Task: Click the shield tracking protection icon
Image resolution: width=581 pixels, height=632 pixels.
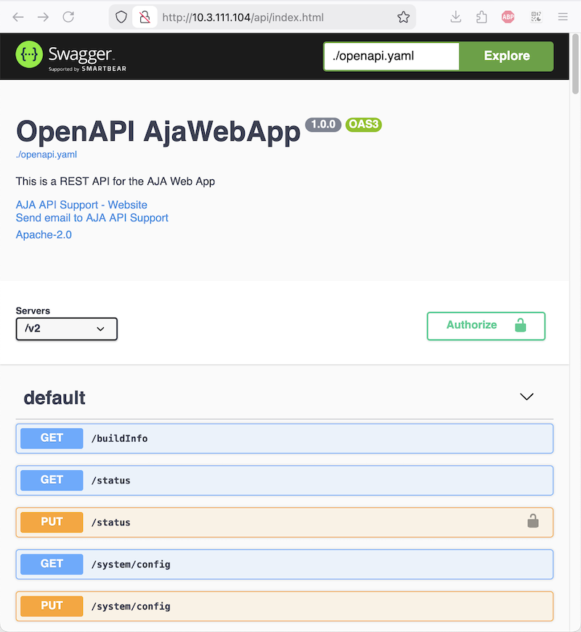Action: [x=121, y=17]
